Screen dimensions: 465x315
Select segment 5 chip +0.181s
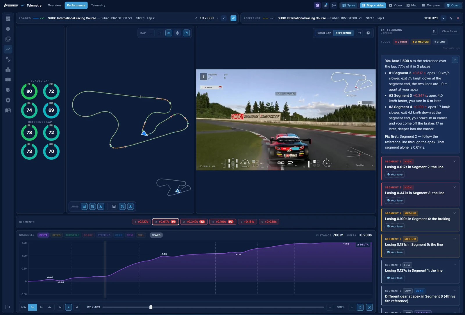(x=247, y=222)
